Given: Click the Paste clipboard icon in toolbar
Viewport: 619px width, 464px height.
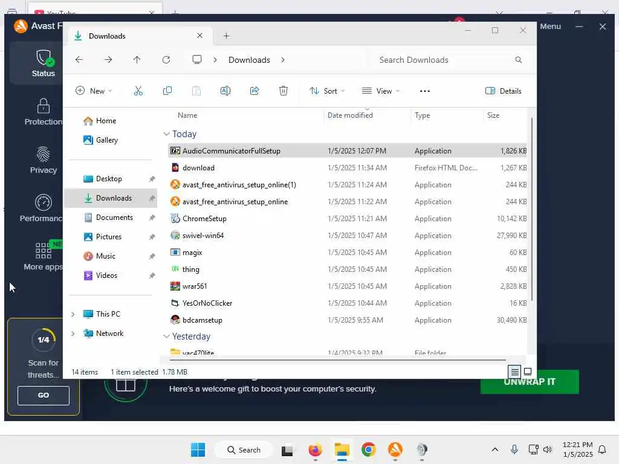Looking at the screenshot, I should pos(196,91).
